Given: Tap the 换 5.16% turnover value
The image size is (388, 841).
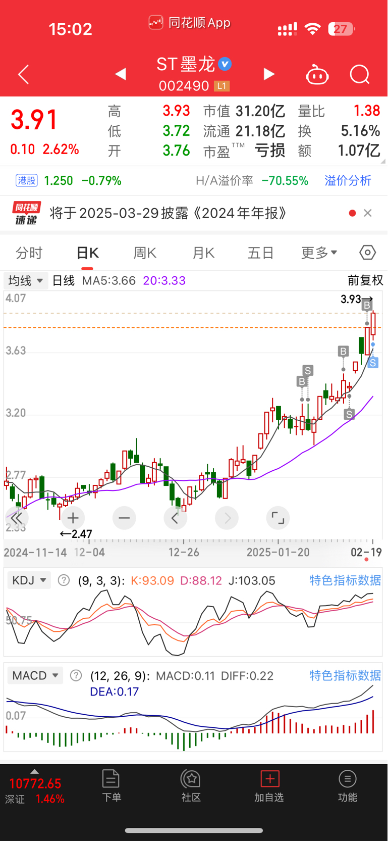Looking at the screenshot, I should [360, 131].
